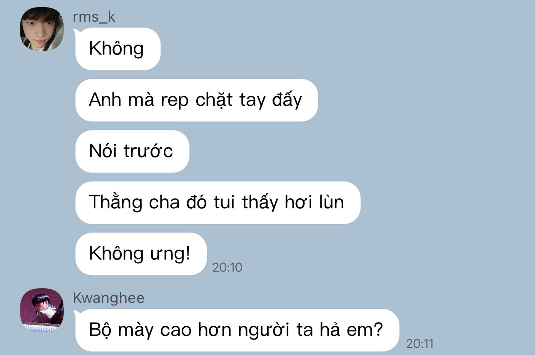The image size is (535, 355).
Task: Select the 'Anh mà rep chặt tay đấy' message
Action: 197,100
